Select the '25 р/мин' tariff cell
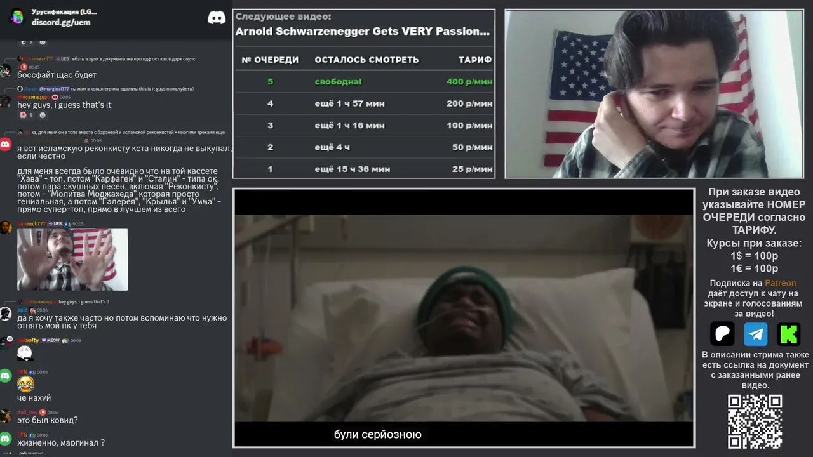Image resolution: width=813 pixels, height=457 pixels. point(472,169)
